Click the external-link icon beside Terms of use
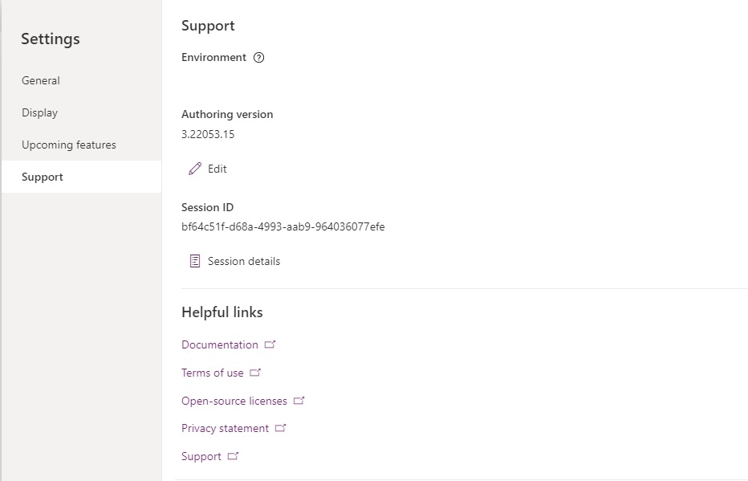 click(255, 373)
